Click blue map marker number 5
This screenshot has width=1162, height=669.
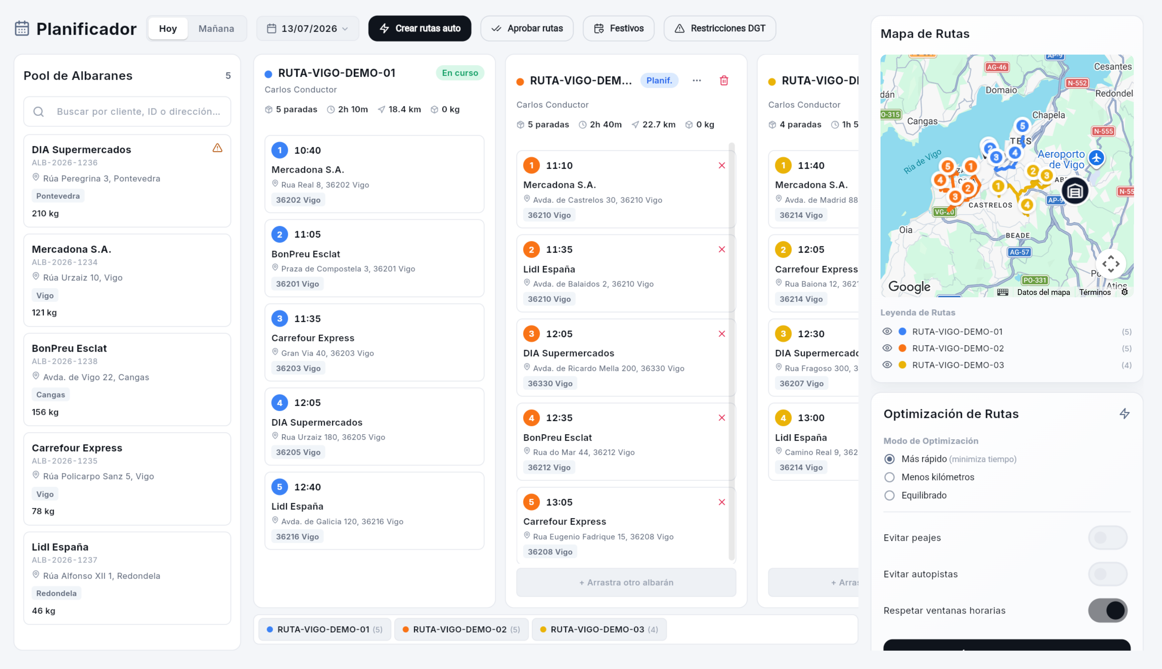point(1022,126)
